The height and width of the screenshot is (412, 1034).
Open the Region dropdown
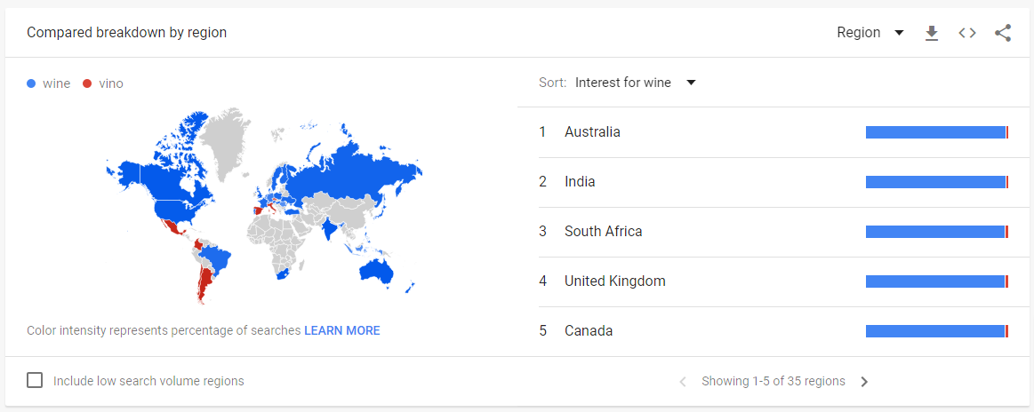point(870,33)
